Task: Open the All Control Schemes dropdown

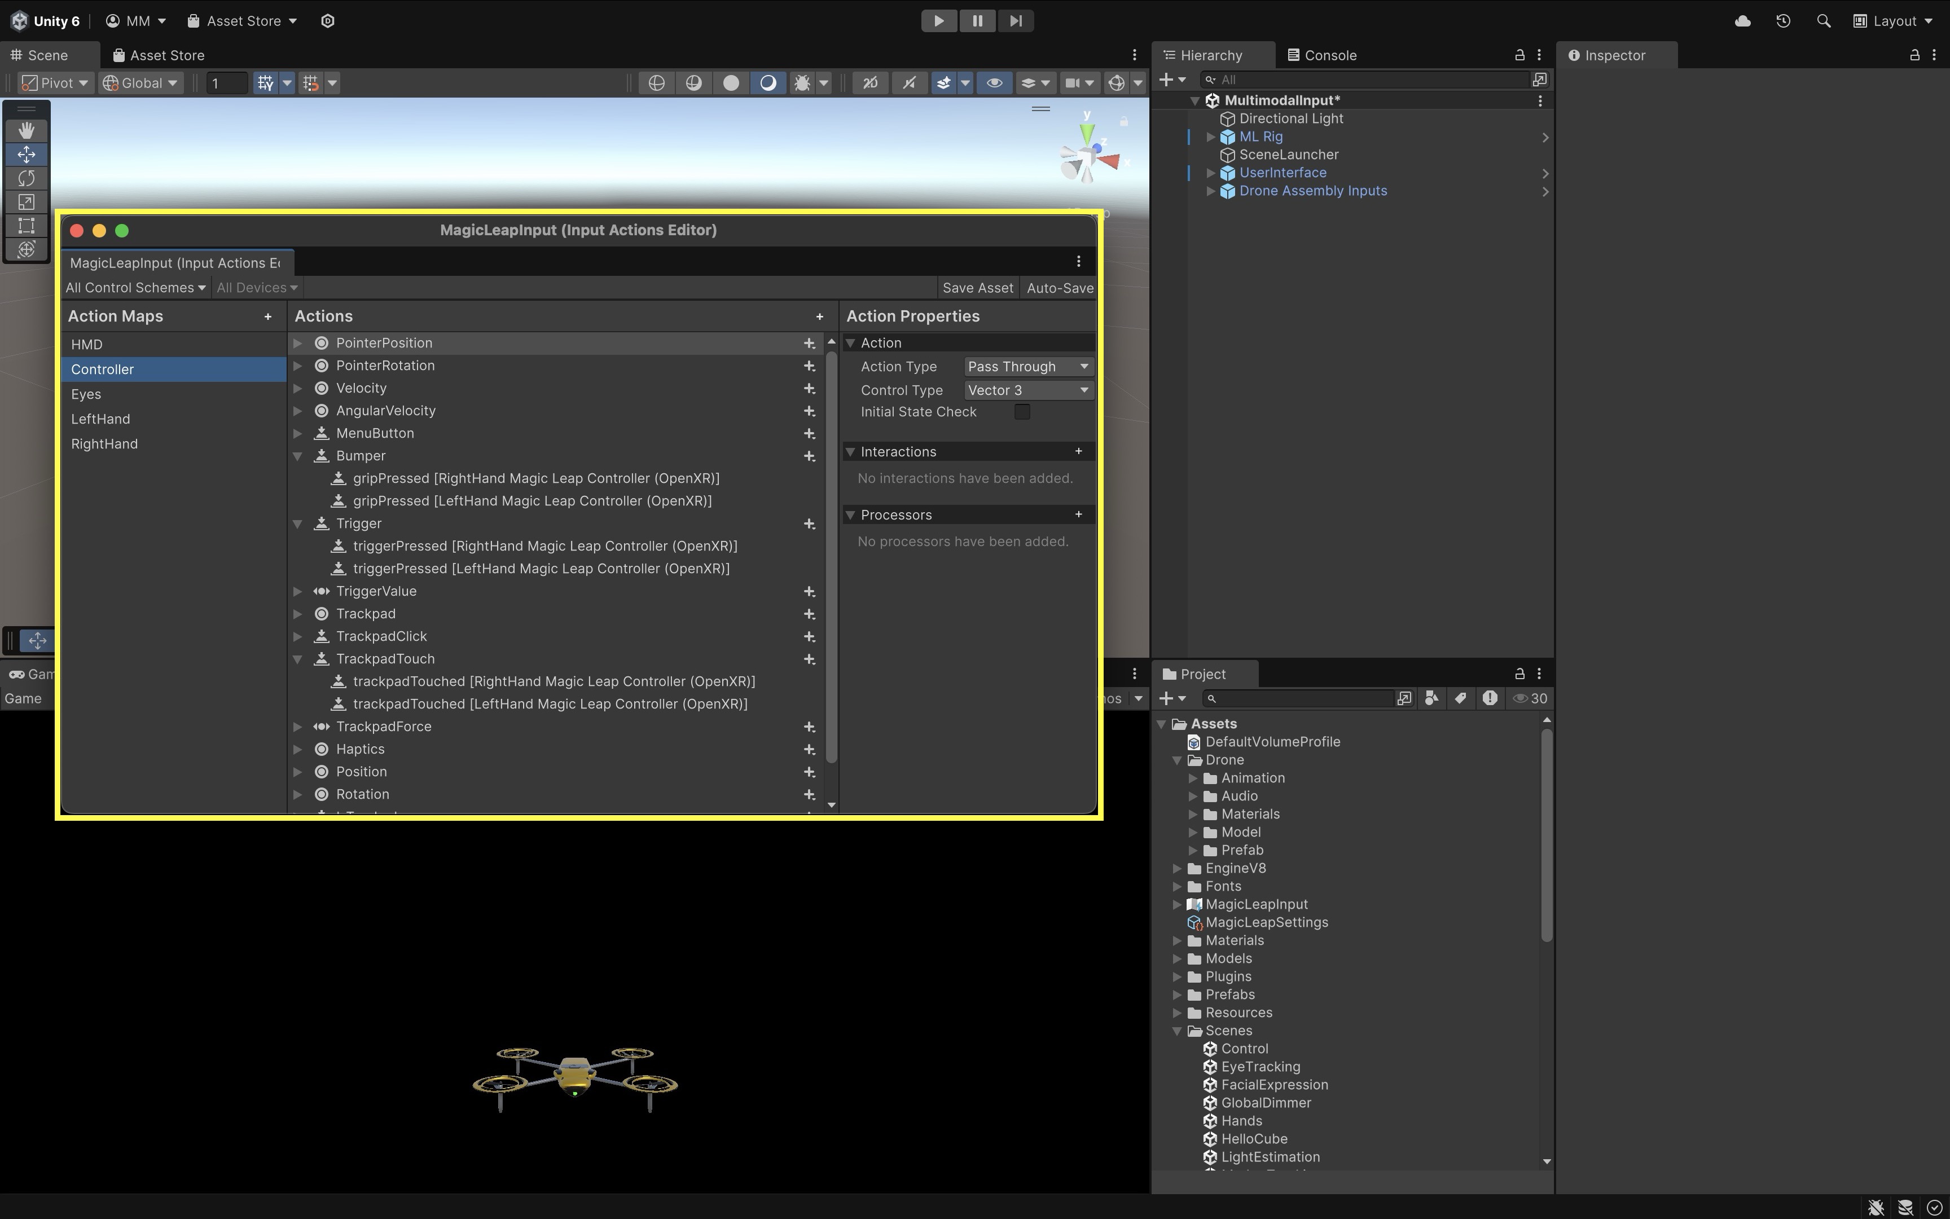Action: tap(135, 288)
